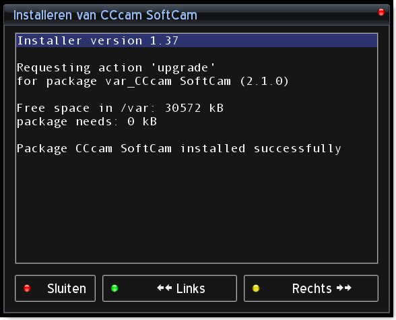The height and width of the screenshot is (320, 396).
Task: Click the "package needs: 0 kB" line
Action: point(87,122)
